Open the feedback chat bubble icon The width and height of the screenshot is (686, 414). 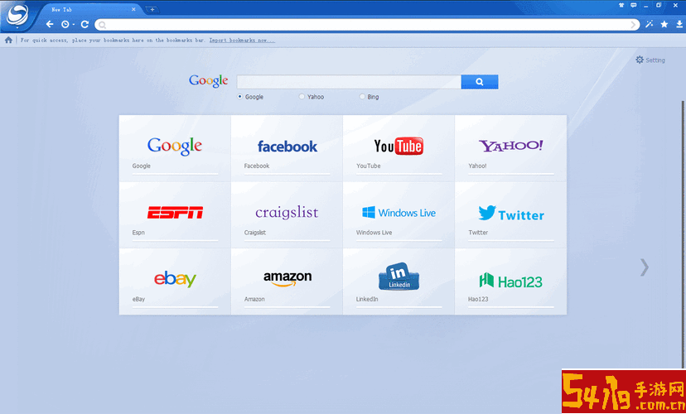pyautogui.click(x=634, y=5)
